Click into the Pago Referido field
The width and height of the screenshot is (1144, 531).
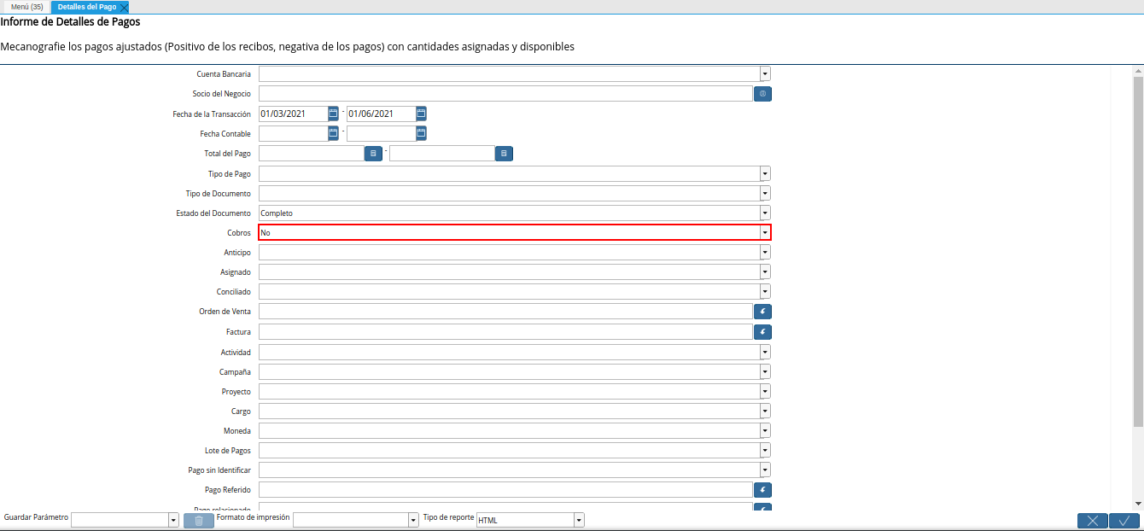pyautogui.click(x=505, y=490)
